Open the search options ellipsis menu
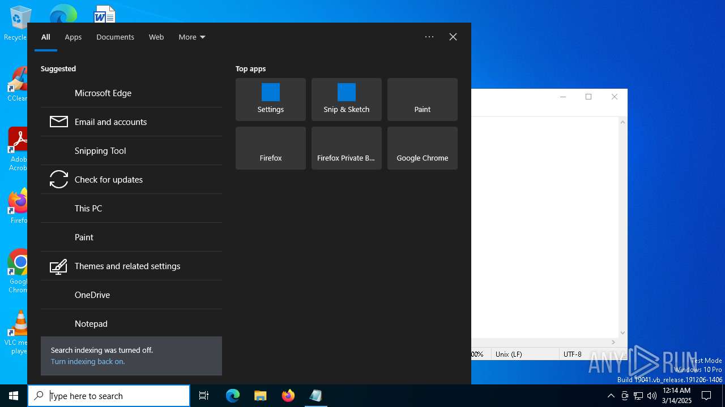 tap(429, 37)
